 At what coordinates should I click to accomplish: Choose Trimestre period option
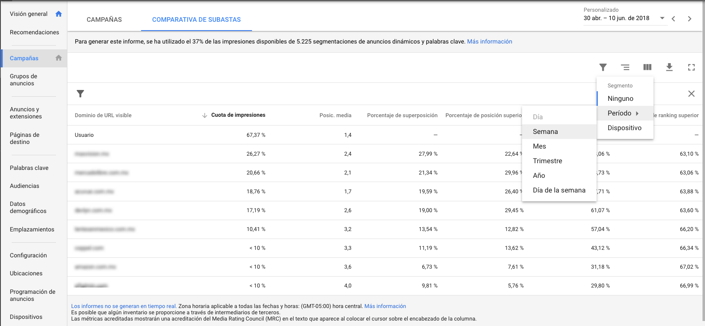[559, 161]
